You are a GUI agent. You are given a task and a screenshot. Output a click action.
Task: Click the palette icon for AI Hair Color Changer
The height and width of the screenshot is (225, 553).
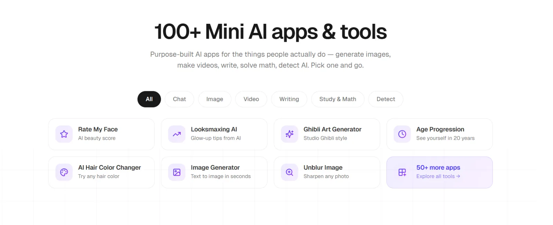pyautogui.click(x=64, y=172)
